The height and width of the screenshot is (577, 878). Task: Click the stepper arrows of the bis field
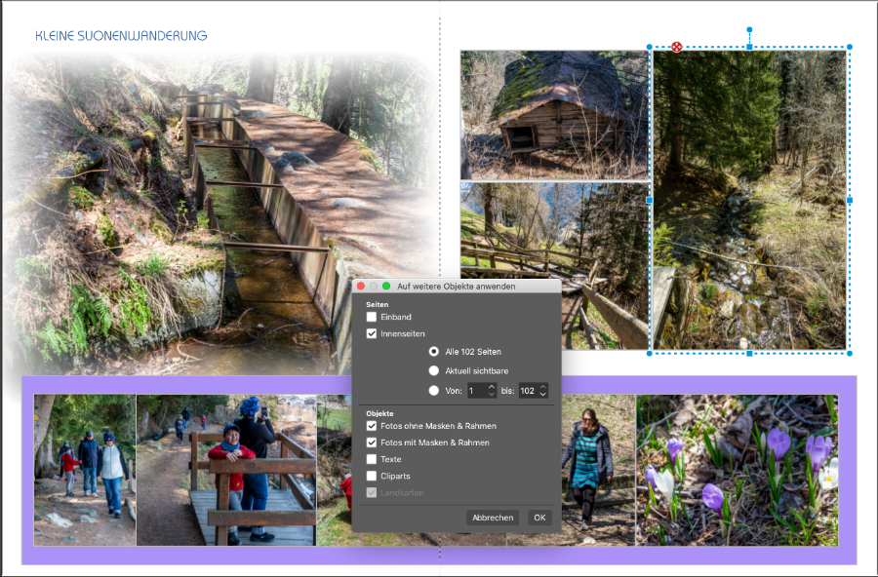[543, 390]
